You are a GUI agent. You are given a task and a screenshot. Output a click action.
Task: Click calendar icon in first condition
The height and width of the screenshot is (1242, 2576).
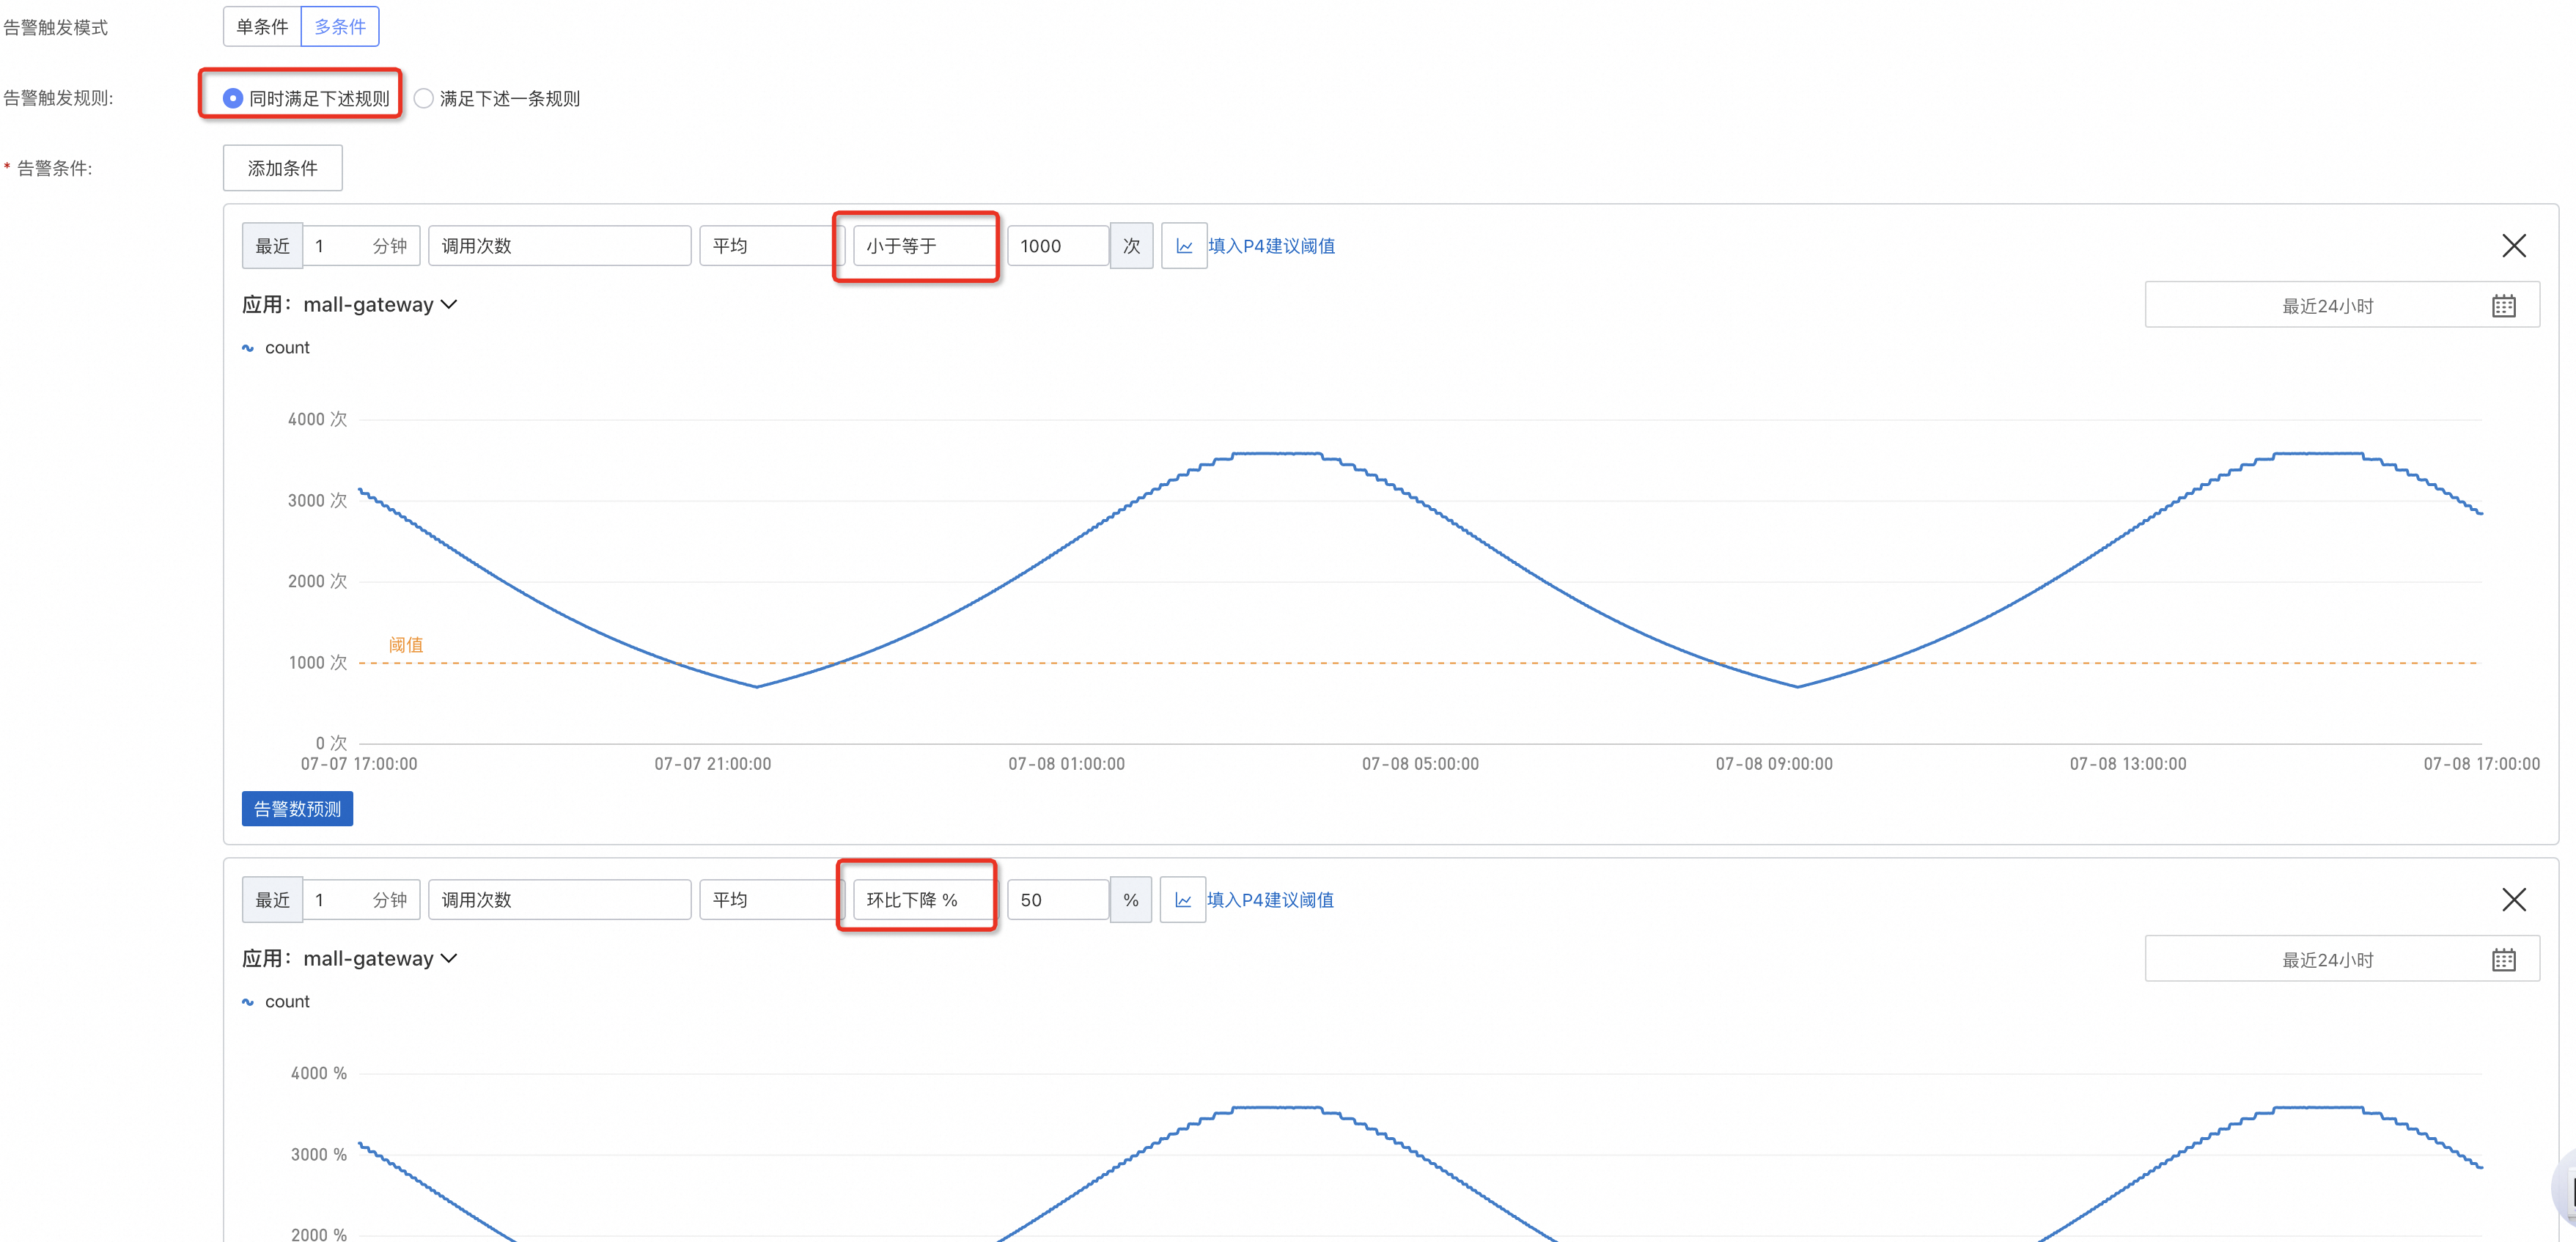[2503, 306]
